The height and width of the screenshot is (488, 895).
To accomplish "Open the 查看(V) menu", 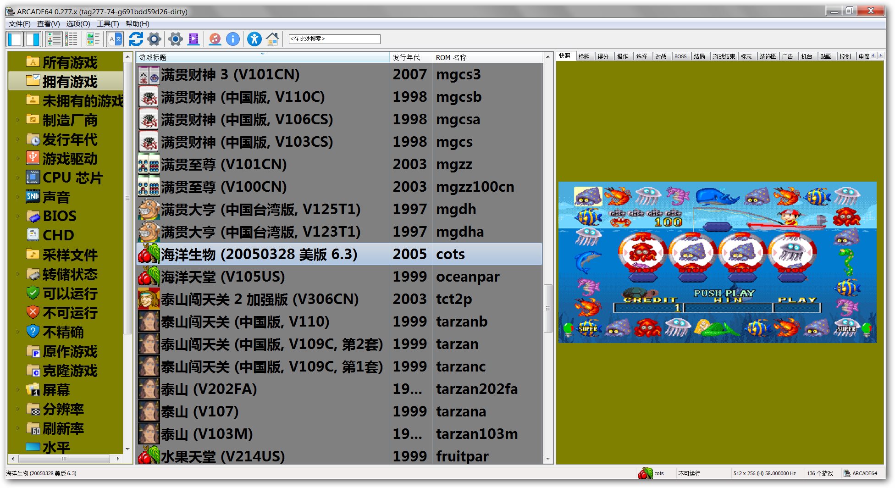I will pyautogui.click(x=49, y=24).
